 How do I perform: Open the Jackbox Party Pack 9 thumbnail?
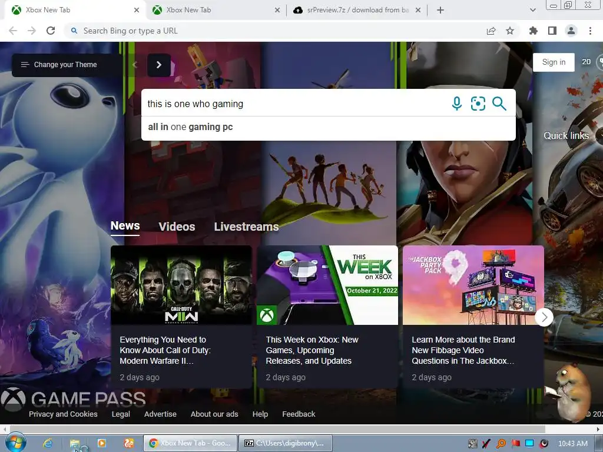[x=473, y=285]
